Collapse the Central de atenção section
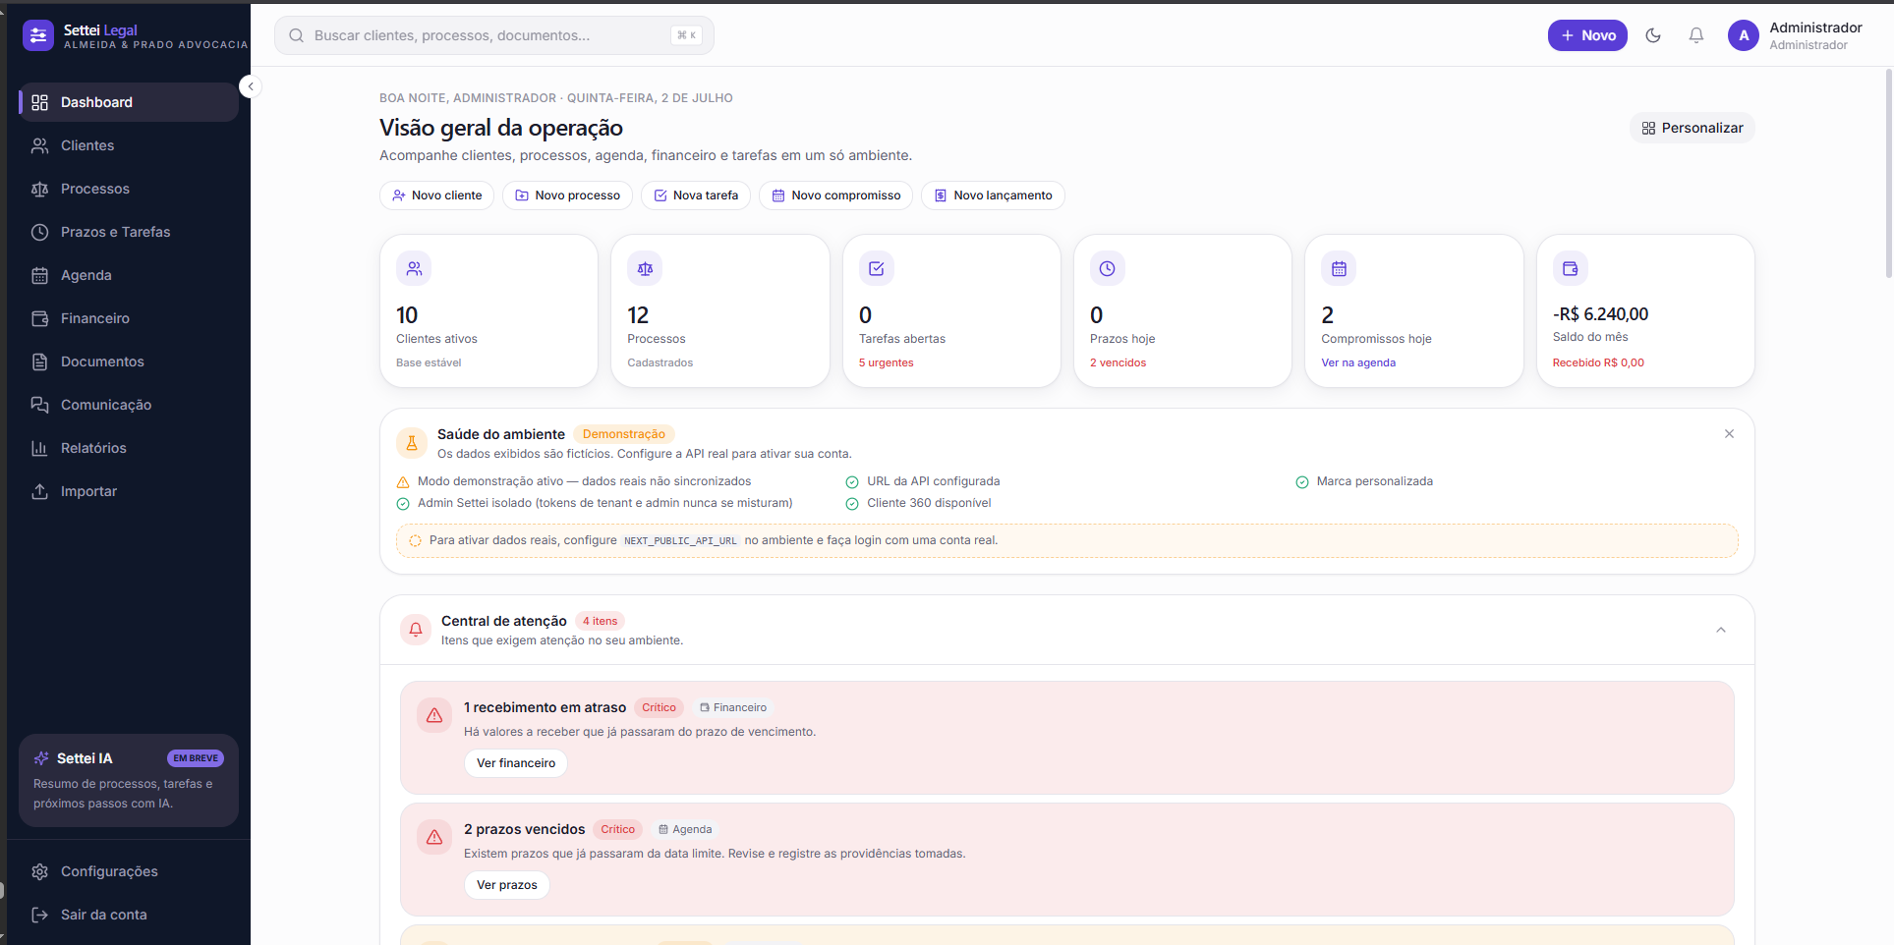This screenshot has height=945, width=1894. [x=1721, y=630]
